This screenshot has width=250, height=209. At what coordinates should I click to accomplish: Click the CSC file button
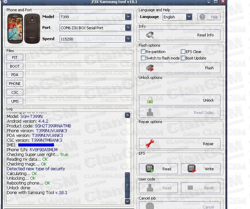click(15, 92)
